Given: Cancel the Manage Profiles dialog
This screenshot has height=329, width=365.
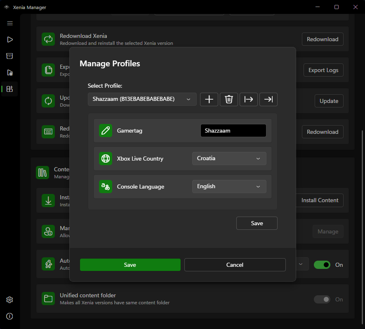Looking at the screenshot, I should [235, 265].
